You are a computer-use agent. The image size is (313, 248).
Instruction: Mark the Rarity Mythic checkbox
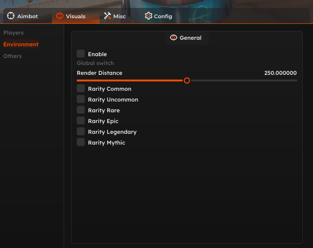pyautogui.click(x=81, y=142)
